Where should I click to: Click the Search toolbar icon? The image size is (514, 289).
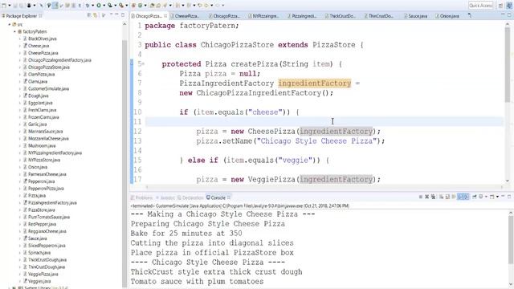(165, 6)
